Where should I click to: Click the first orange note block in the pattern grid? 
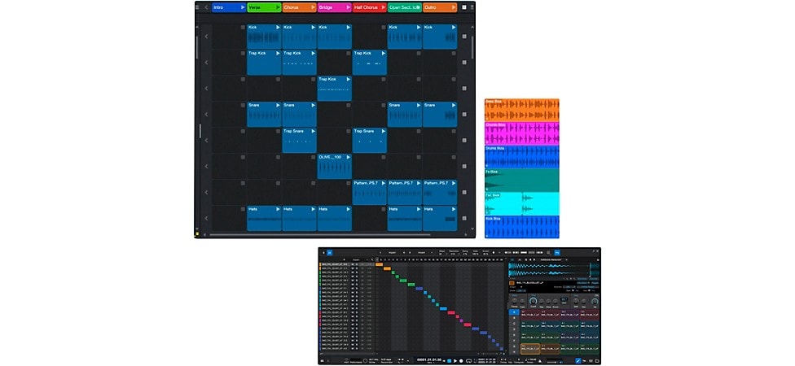(x=380, y=264)
